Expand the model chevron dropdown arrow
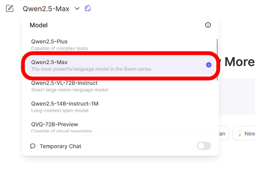 [x=77, y=9]
